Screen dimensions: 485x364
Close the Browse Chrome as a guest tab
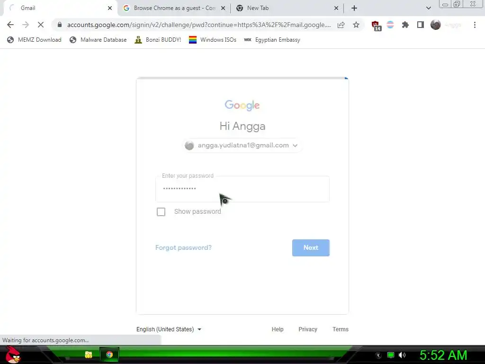point(223,8)
